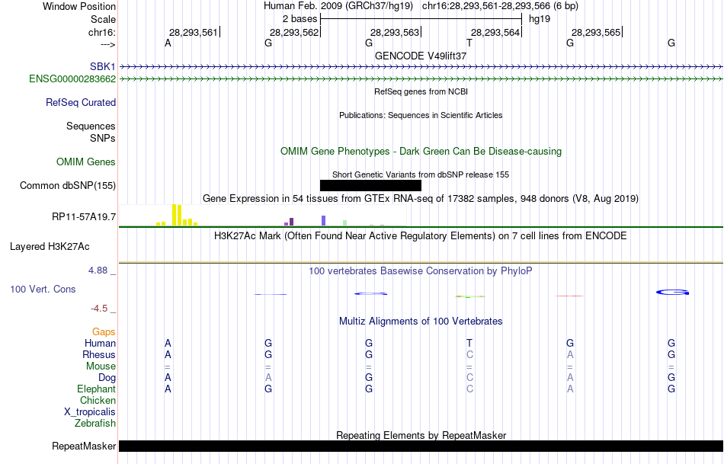Click the 'Gene Expression in 54 tissues' title
The height and width of the screenshot is (464, 724).
(421, 199)
